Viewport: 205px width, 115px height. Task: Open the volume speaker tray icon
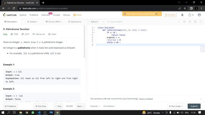click(182, 112)
